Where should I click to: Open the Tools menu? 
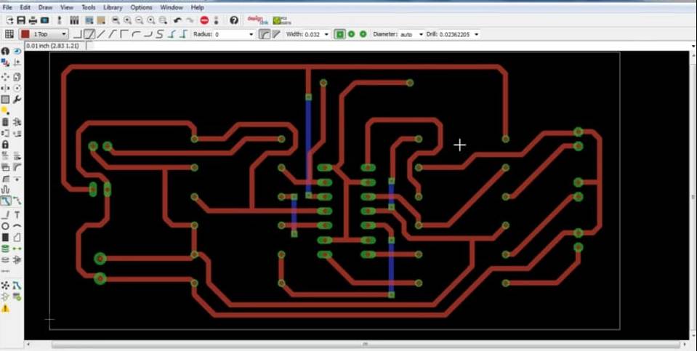(x=88, y=7)
